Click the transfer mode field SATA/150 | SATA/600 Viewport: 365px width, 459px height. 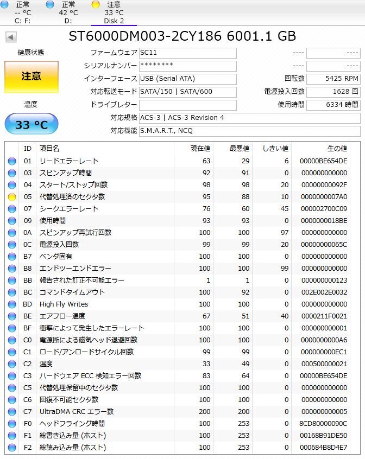pyautogui.click(x=188, y=92)
